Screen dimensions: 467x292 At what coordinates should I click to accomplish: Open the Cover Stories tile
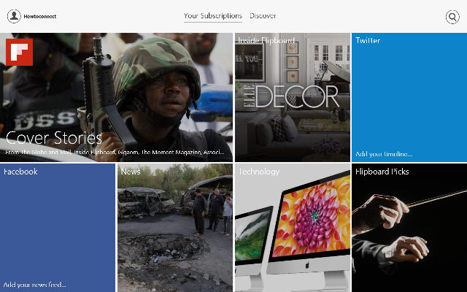116,97
